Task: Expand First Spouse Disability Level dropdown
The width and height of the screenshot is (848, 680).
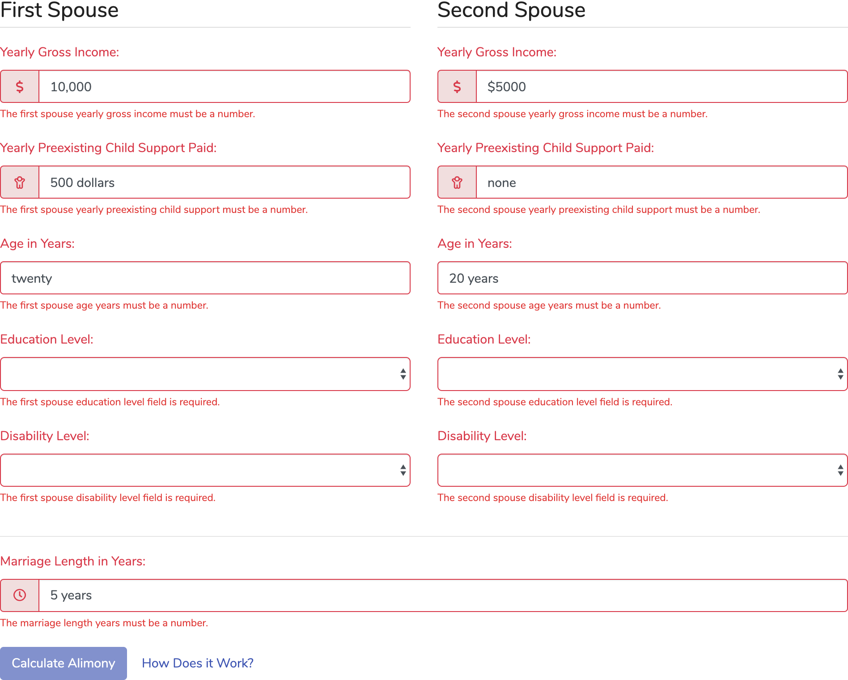Action: click(x=205, y=470)
